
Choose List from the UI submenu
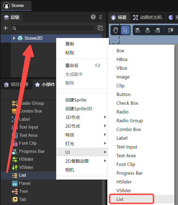(120, 199)
